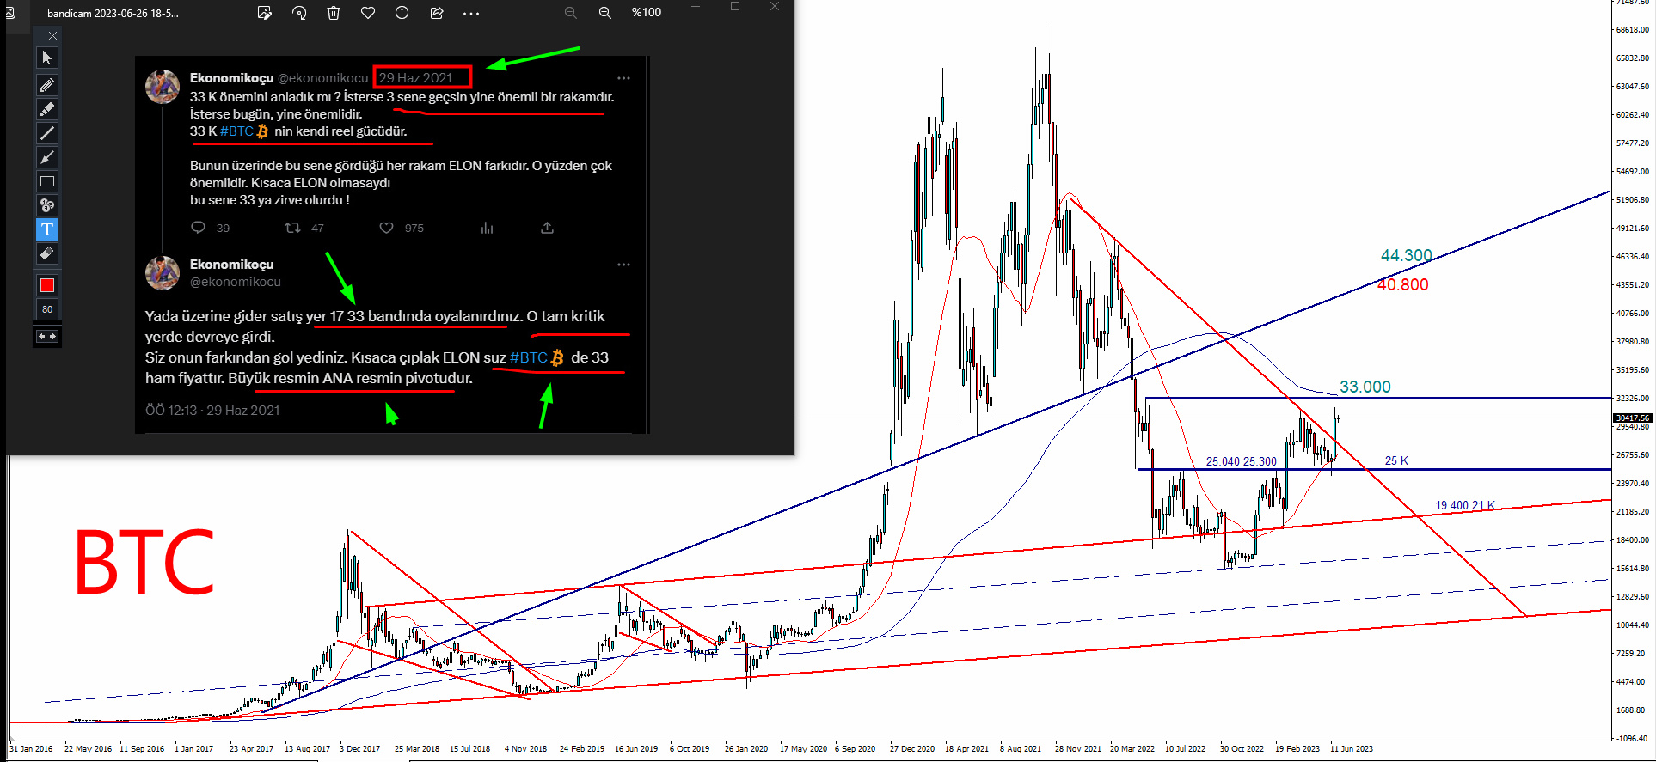Click the 3 Dec 2017 date on axis
The height and width of the screenshot is (762, 1656).
[359, 749]
